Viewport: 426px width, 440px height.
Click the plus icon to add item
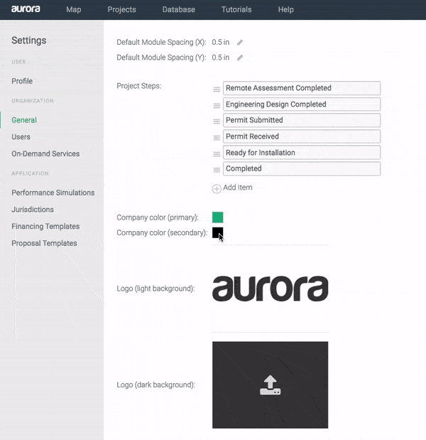point(217,188)
